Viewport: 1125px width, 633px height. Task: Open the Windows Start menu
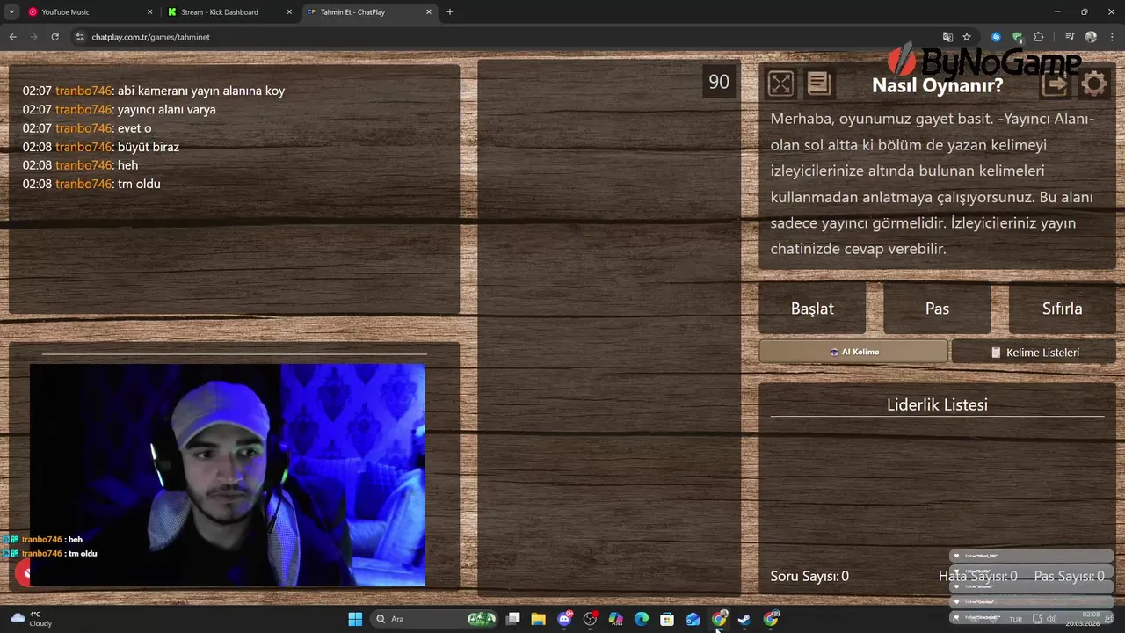[x=355, y=619]
